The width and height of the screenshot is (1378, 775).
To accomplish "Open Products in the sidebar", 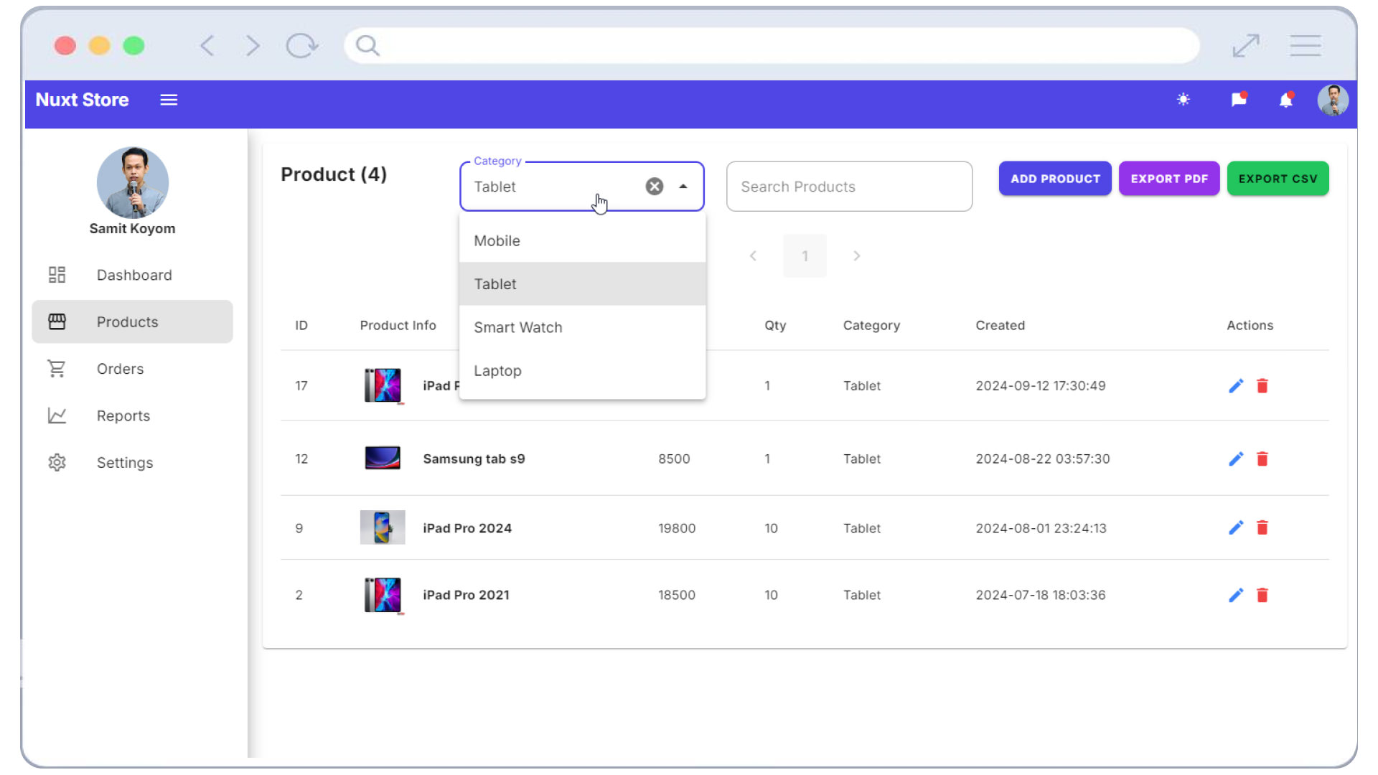I will pyautogui.click(x=133, y=322).
